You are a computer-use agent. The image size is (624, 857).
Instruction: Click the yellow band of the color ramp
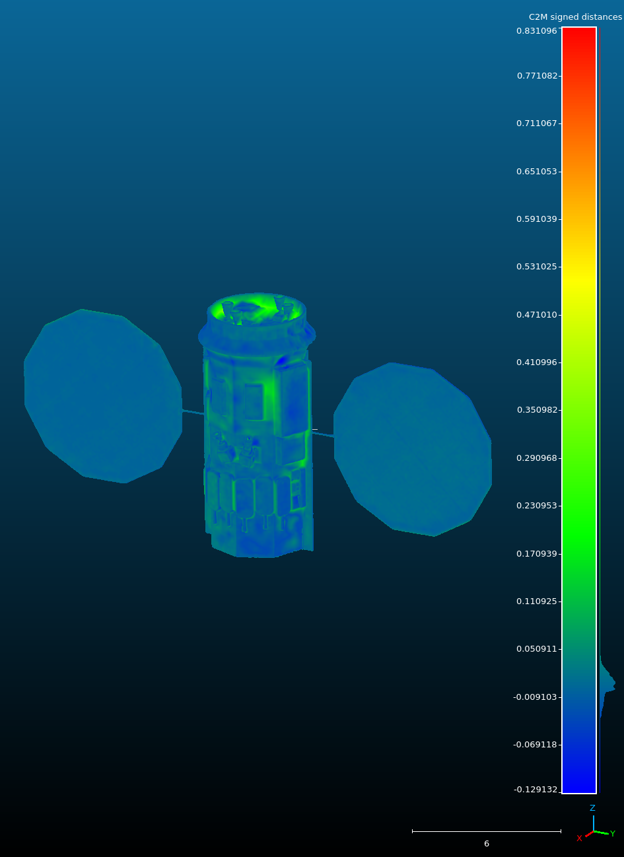(x=579, y=281)
